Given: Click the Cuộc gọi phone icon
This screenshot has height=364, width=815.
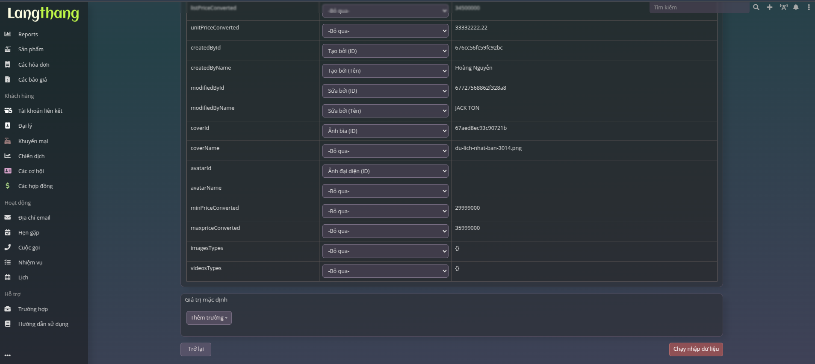Looking at the screenshot, I should tap(8, 247).
